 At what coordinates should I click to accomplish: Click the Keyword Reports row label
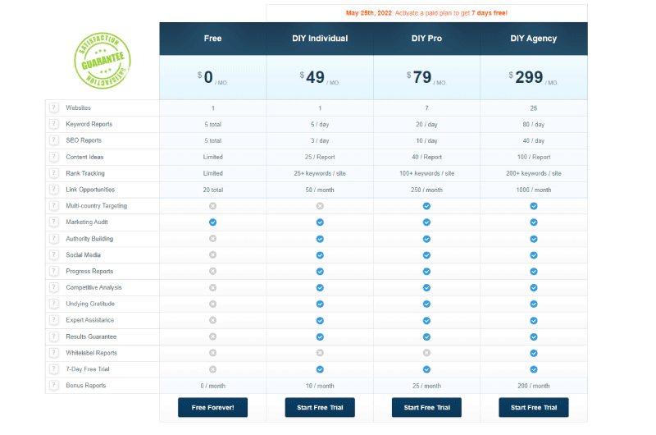tap(89, 125)
